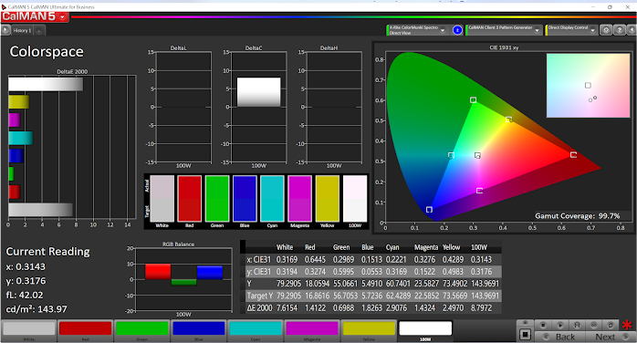Click the CalMAN app icon in title bar
The image size is (637, 343).
coord(4,7)
